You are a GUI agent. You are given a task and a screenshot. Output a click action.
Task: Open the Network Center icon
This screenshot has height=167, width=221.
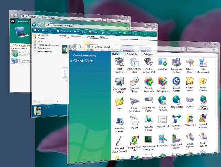pyautogui.click(x=148, y=120)
